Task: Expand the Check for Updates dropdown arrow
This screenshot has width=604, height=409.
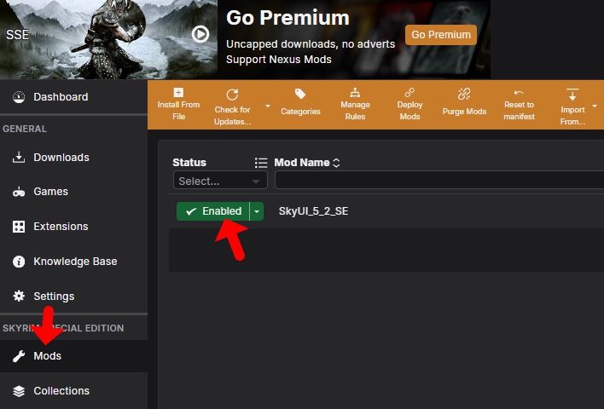Action: [x=268, y=106]
